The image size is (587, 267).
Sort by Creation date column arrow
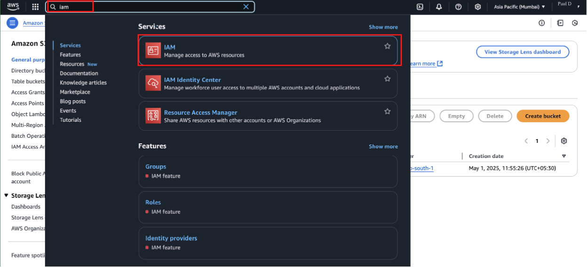click(x=564, y=156)
